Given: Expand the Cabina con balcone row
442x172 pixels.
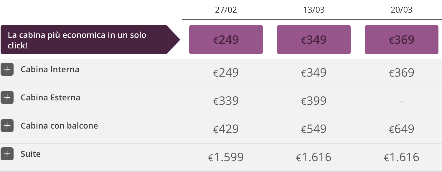Looking at the screenshot, I should [x=7, y=126].
